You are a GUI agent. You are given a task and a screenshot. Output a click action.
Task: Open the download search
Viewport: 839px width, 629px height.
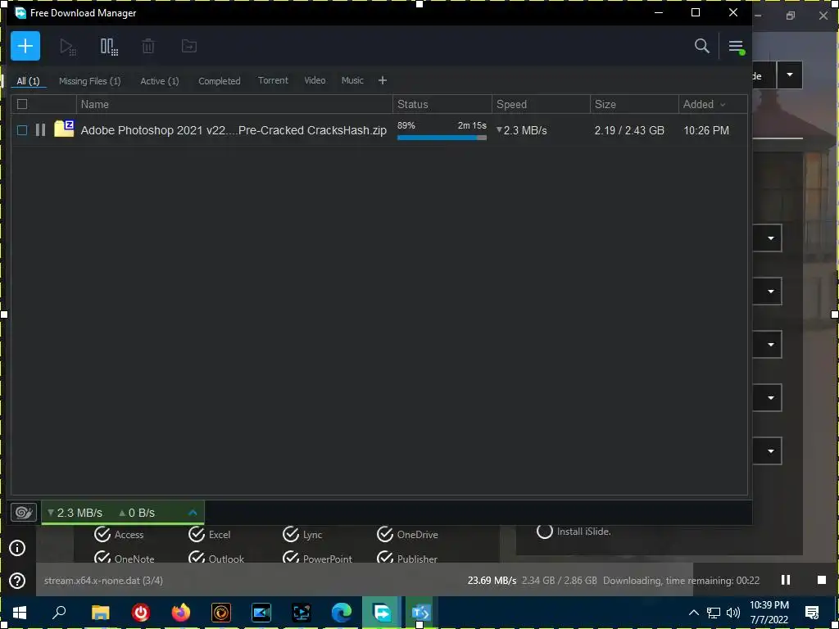[702, 46]
